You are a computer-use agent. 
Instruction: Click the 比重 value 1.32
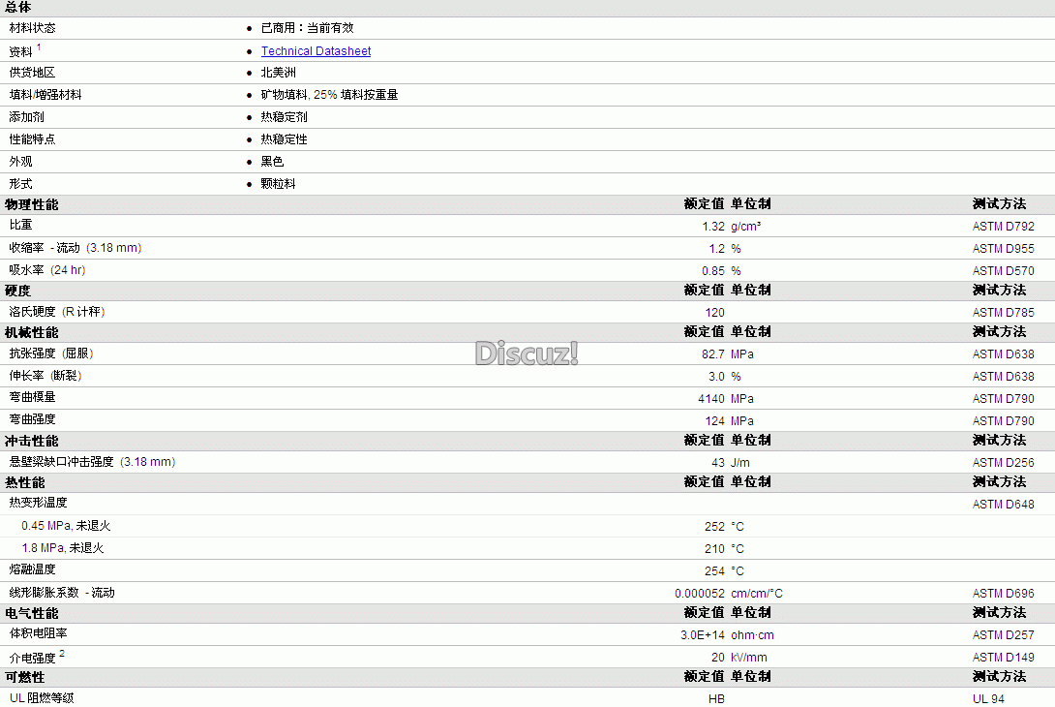(713, 227)
